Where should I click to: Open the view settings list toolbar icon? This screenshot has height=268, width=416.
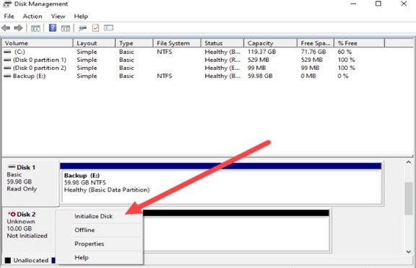point(108,28)
